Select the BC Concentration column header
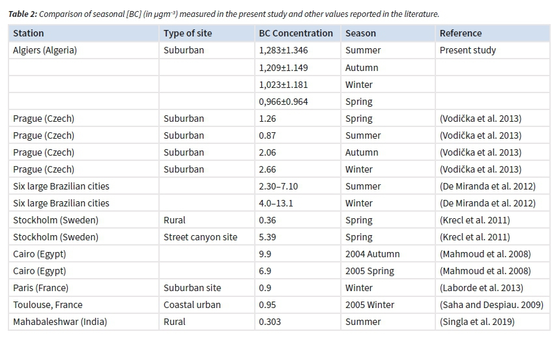This screenshot has height=338, width=552. [296, 33]
